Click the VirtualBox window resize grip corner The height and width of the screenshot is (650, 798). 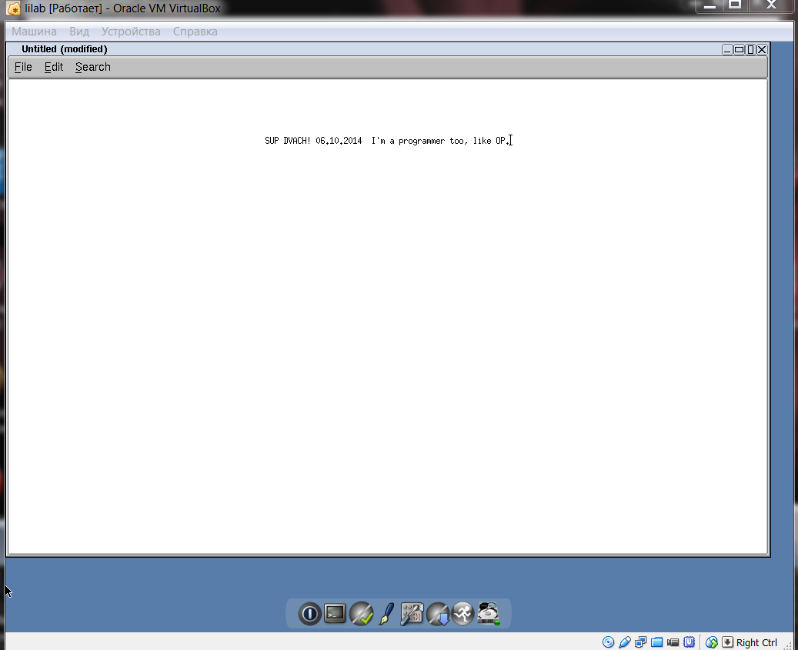tap(789, 645)
